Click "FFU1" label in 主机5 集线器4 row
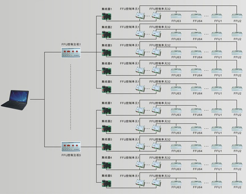 click(218, 169)
